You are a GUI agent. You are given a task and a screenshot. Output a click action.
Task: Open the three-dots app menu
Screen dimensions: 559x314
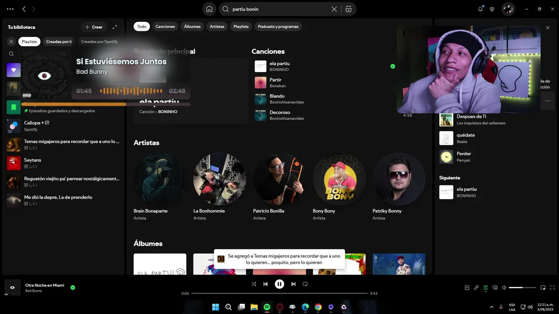point(10,9)
